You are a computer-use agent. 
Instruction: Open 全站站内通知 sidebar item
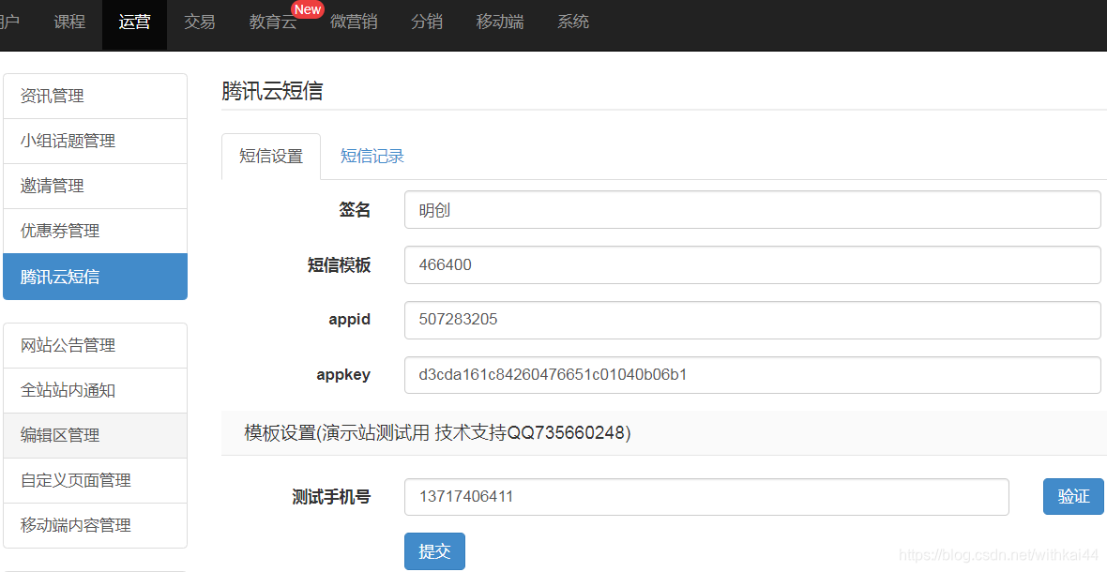point(96,391)
